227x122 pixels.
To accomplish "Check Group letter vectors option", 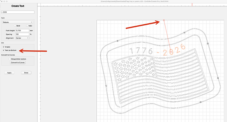I will (10, 59).
